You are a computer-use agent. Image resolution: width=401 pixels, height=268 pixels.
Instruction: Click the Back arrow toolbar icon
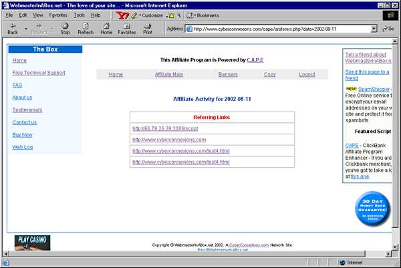pyautogui.click(x=13, y=26)
